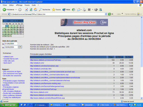This screenshot has width=143, height=107.
Task: Click the Edit page toolbar icon
Action: point(89,9)
